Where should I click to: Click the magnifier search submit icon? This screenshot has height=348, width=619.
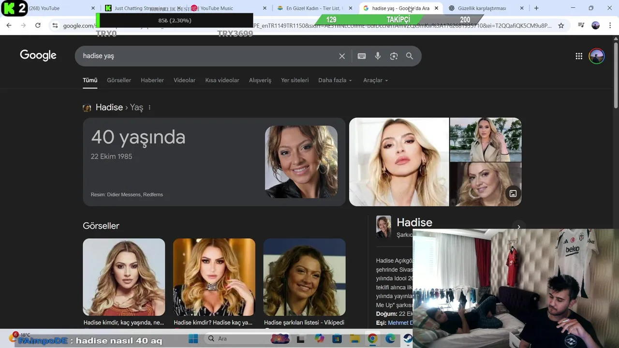coord(410,56)
